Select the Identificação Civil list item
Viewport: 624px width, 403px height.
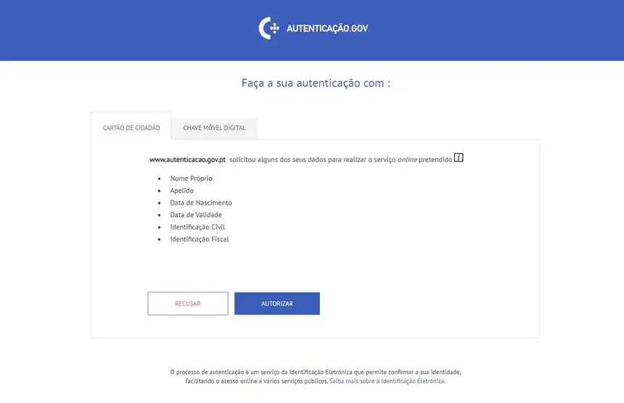[x=197, y=227]
